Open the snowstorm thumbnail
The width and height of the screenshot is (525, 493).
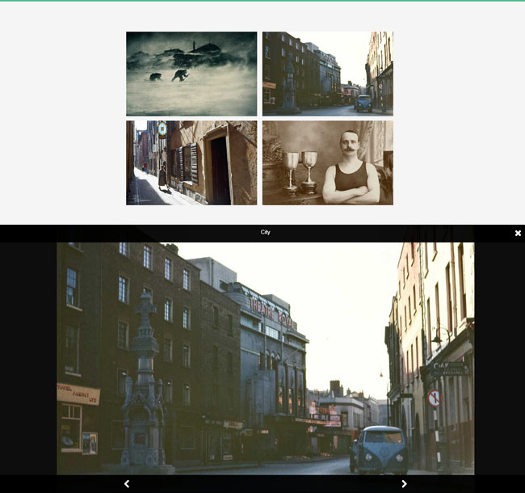[191, 74]
